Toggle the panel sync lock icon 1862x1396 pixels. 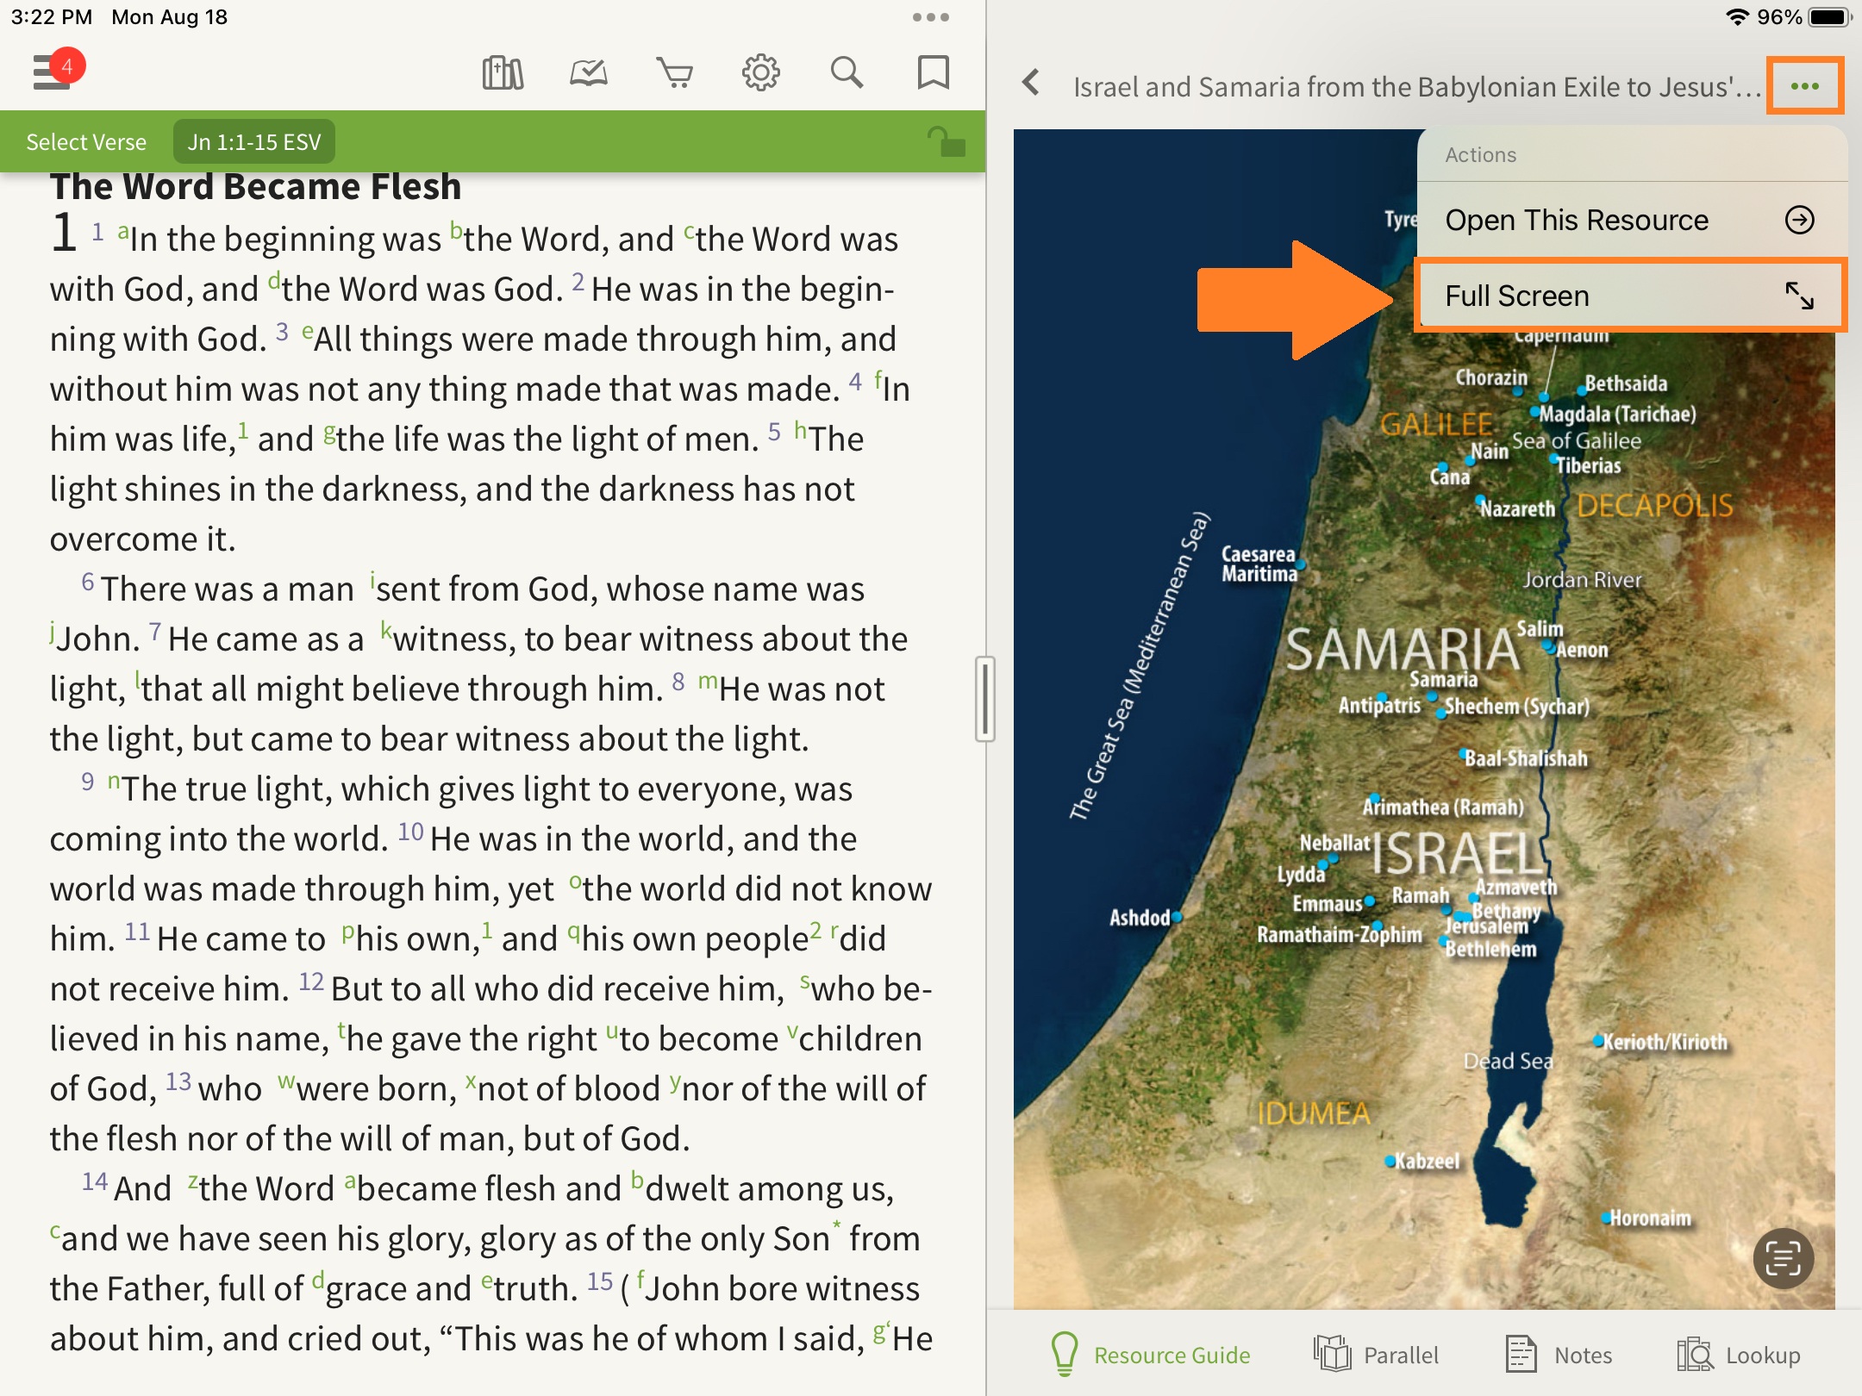(x=946, y=141)
